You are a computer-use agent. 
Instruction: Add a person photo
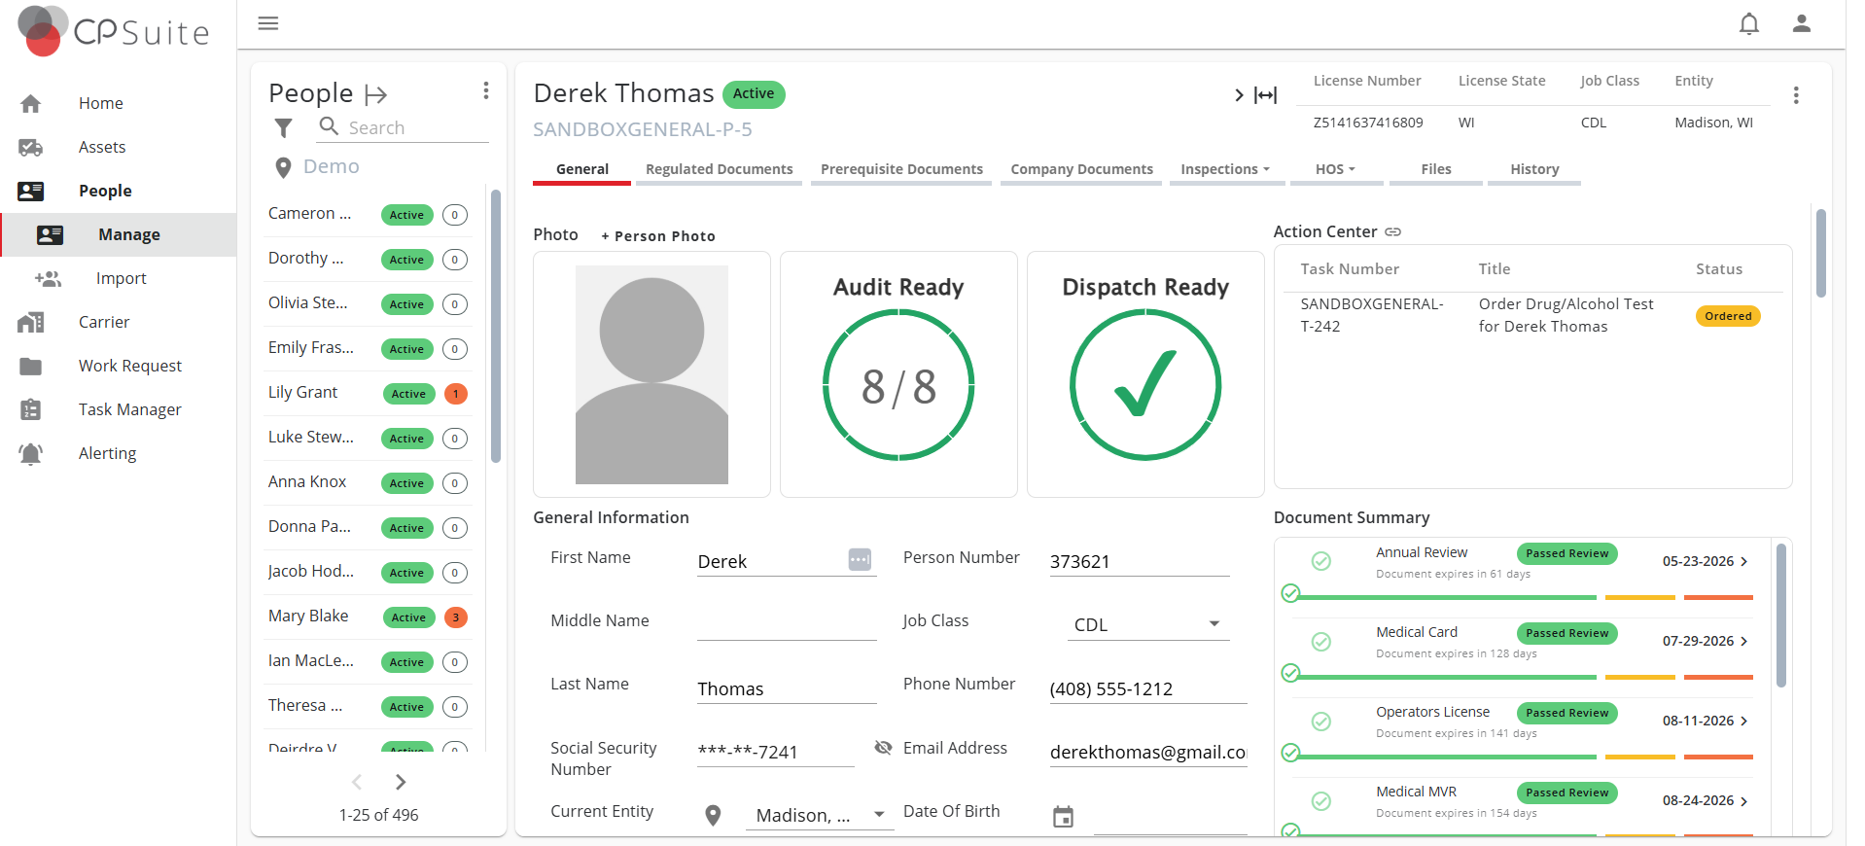pos(658,236)
